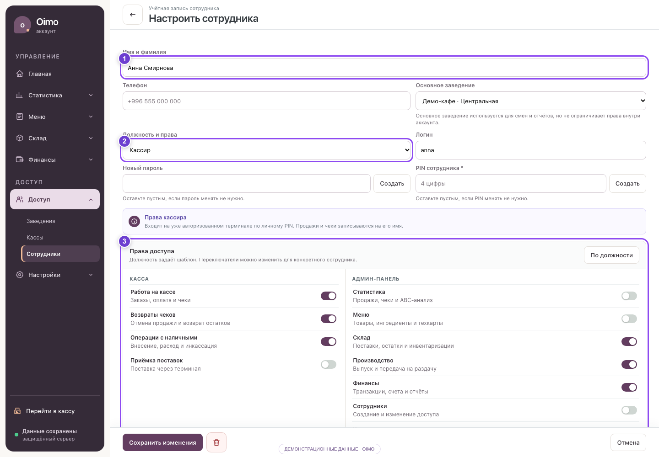
Task: Click the Финансы wallet icon
Action: (x=20, y=159)
